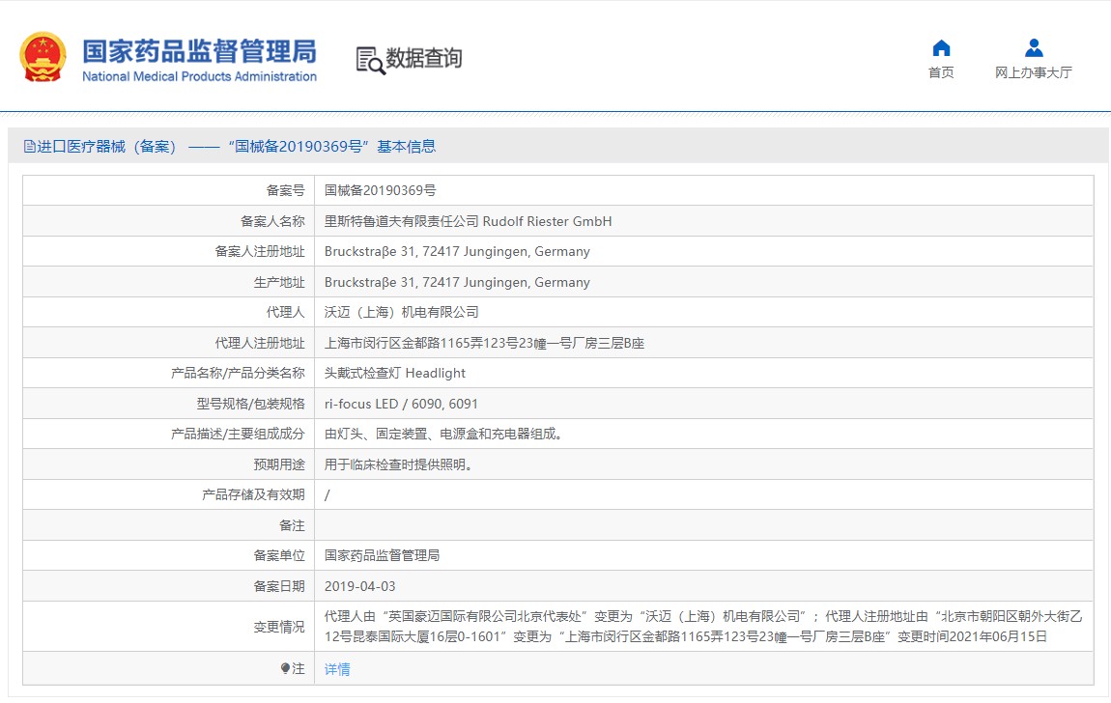The image size is (1111, 703).
Task: Click the 备案人注册地址 row label
Action: click(x=260, y=251)
